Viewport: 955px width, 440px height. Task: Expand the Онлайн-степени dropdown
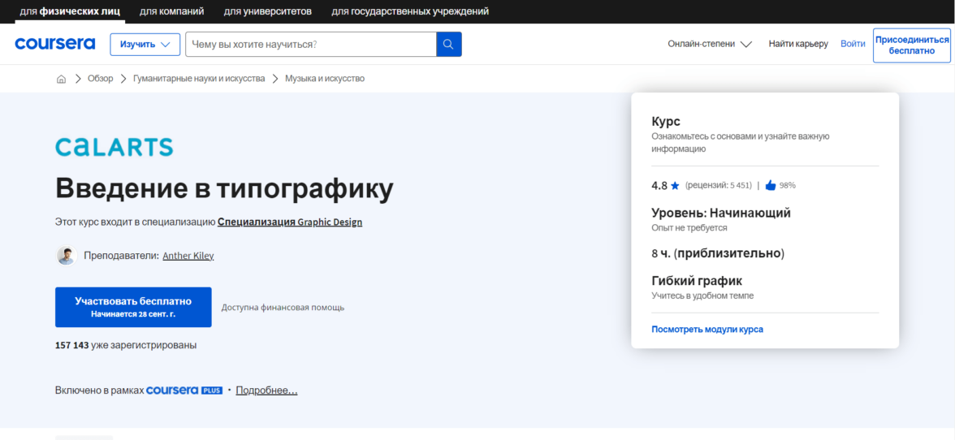coord(709,44)
